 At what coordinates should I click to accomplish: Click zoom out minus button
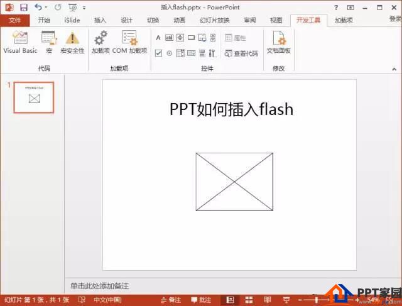tap(300, 300)
